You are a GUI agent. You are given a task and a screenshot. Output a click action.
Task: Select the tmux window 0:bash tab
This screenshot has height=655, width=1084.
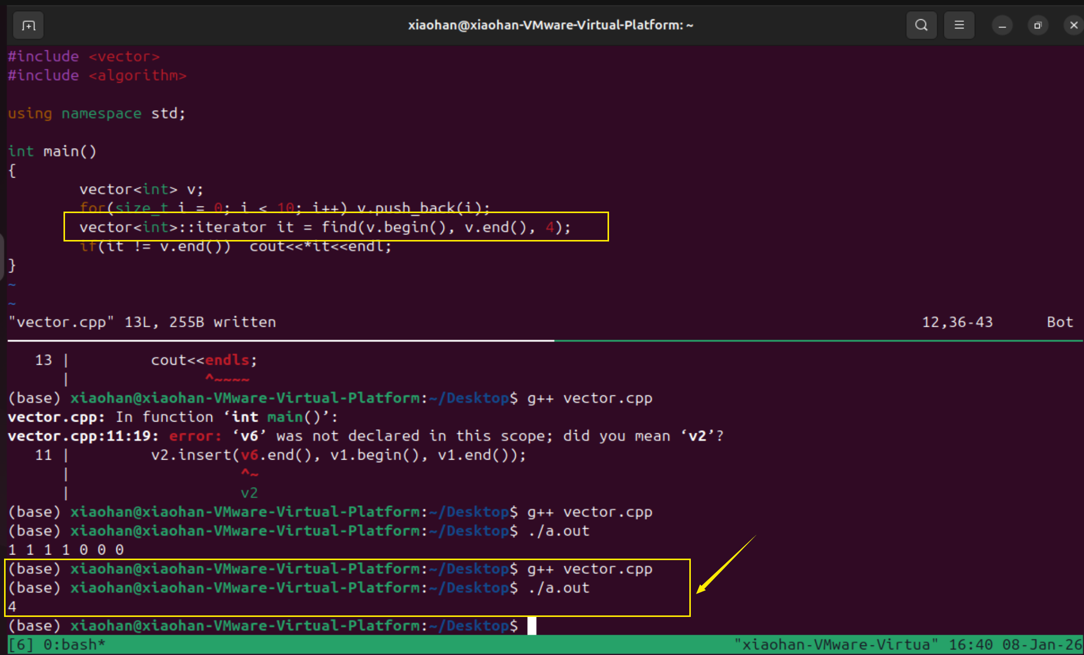pos(74,645)
